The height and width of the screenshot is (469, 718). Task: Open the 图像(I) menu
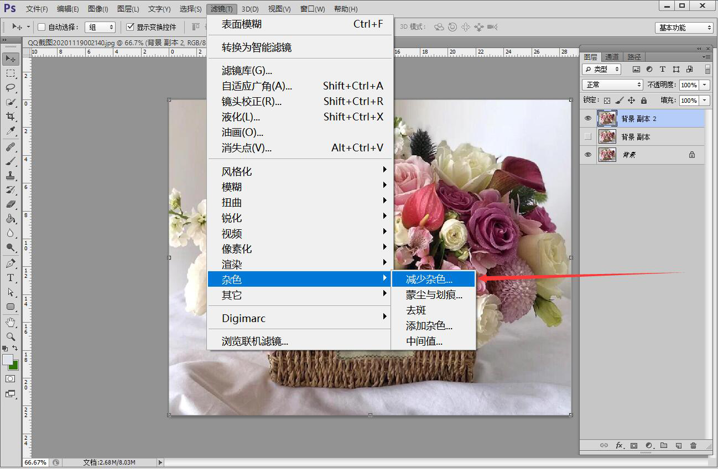click(98, 9)
